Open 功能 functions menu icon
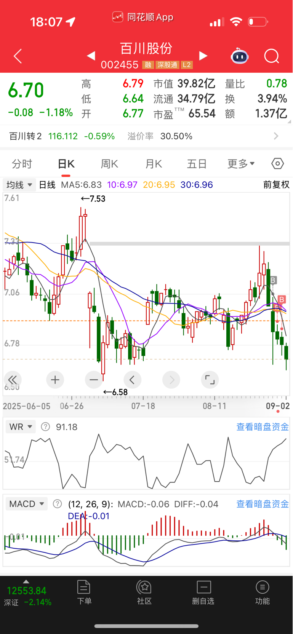293x634 pixels. (263, 592)
